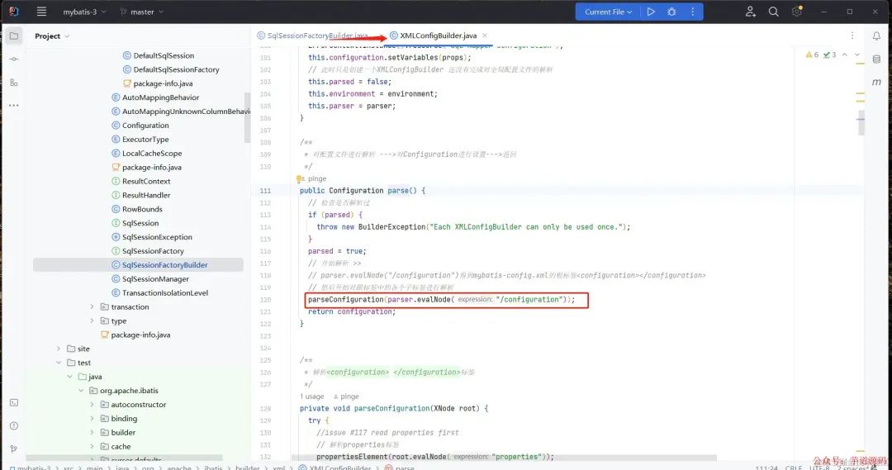The width and height of the screenshot is (892, 470).
Task: Click the intention lightbulb near parse()
Action: [x=299, y=178]
